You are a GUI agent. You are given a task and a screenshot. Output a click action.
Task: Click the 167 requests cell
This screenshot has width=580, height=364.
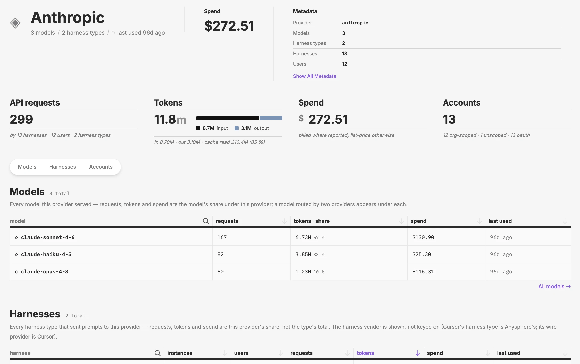[251, 237]
